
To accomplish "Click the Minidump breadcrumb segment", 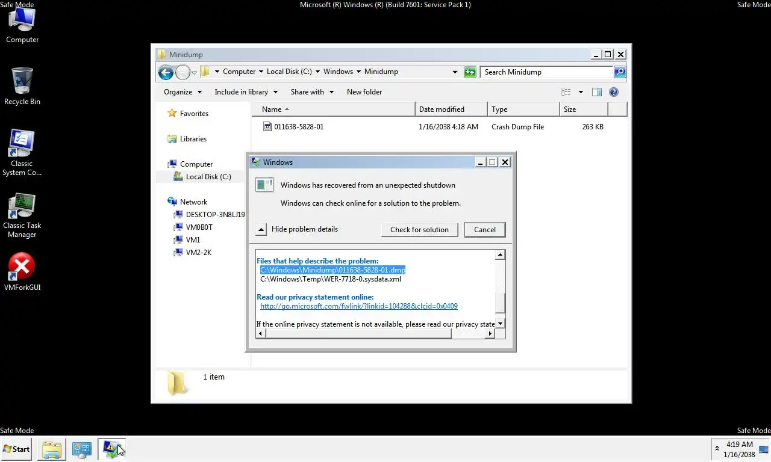I will pos(381,72).
